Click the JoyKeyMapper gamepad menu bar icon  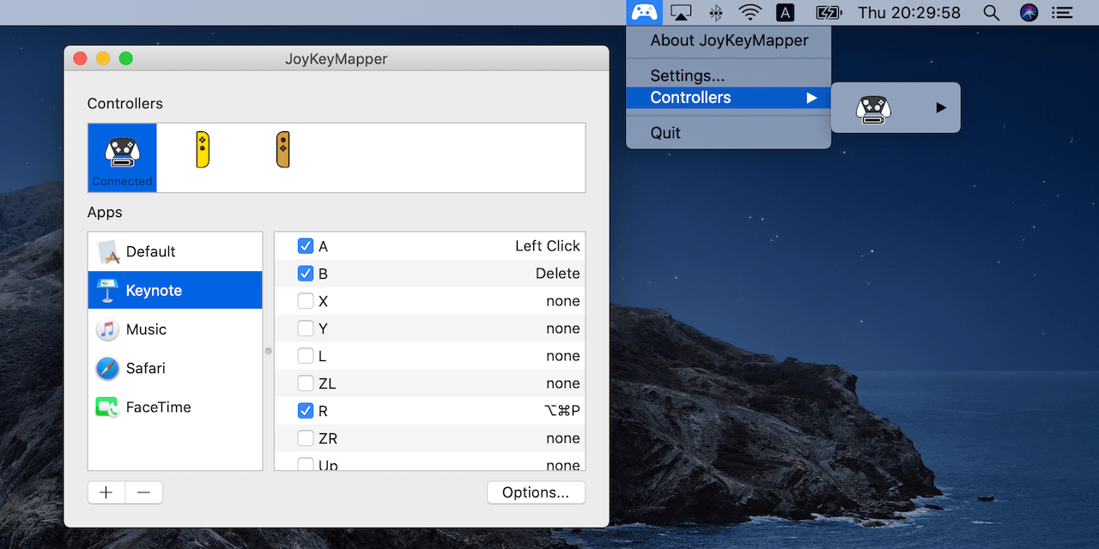[644, 12]
